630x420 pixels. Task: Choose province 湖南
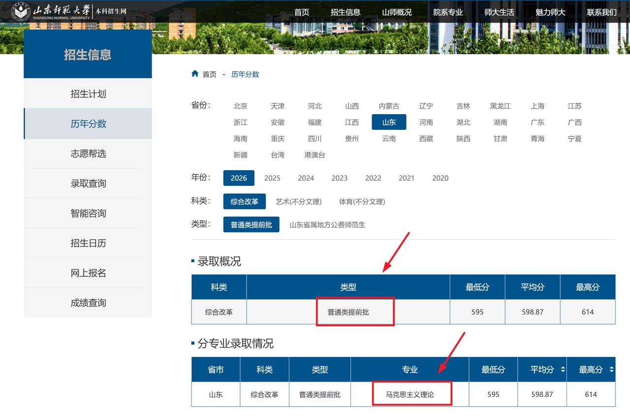[x=501, y=122]
